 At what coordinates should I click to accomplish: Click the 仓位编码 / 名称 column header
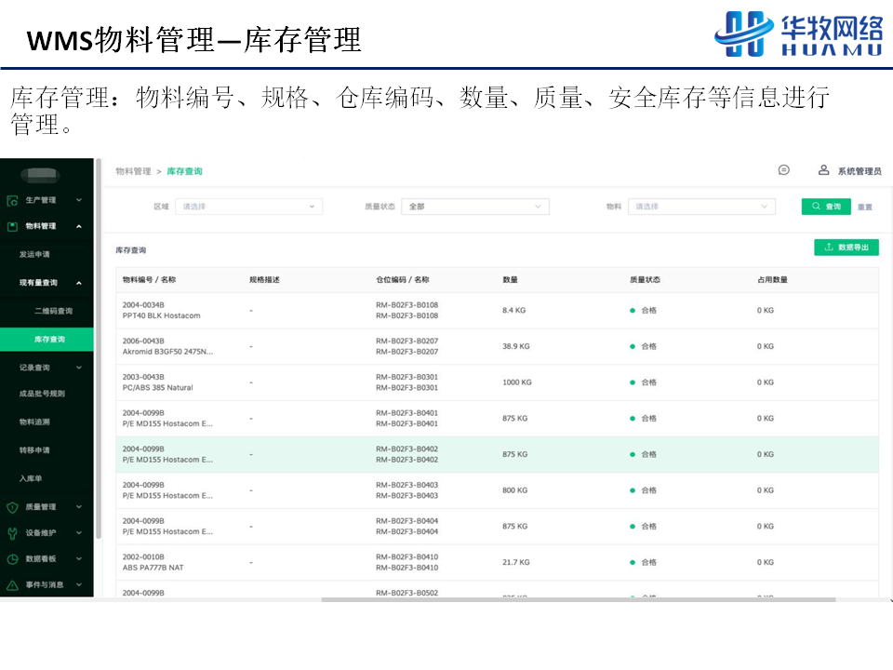click(402, 280)
